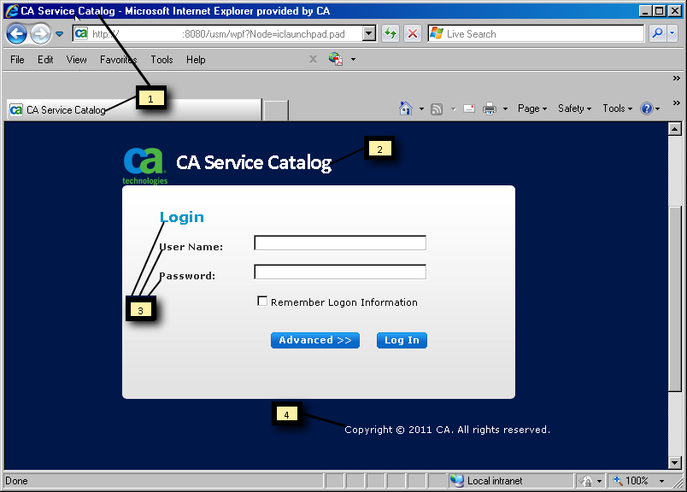
Task: Open the address bar history dropdown
Action: (x=369, y=33)
